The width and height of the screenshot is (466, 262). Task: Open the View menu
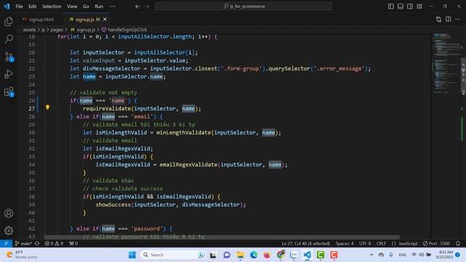coord(72,7)
